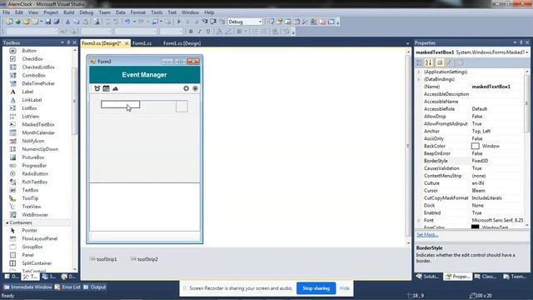Image resolution: width=533 pixels, height=300 pixels.
Task: Open the File menu
Action: pos(6,12)
